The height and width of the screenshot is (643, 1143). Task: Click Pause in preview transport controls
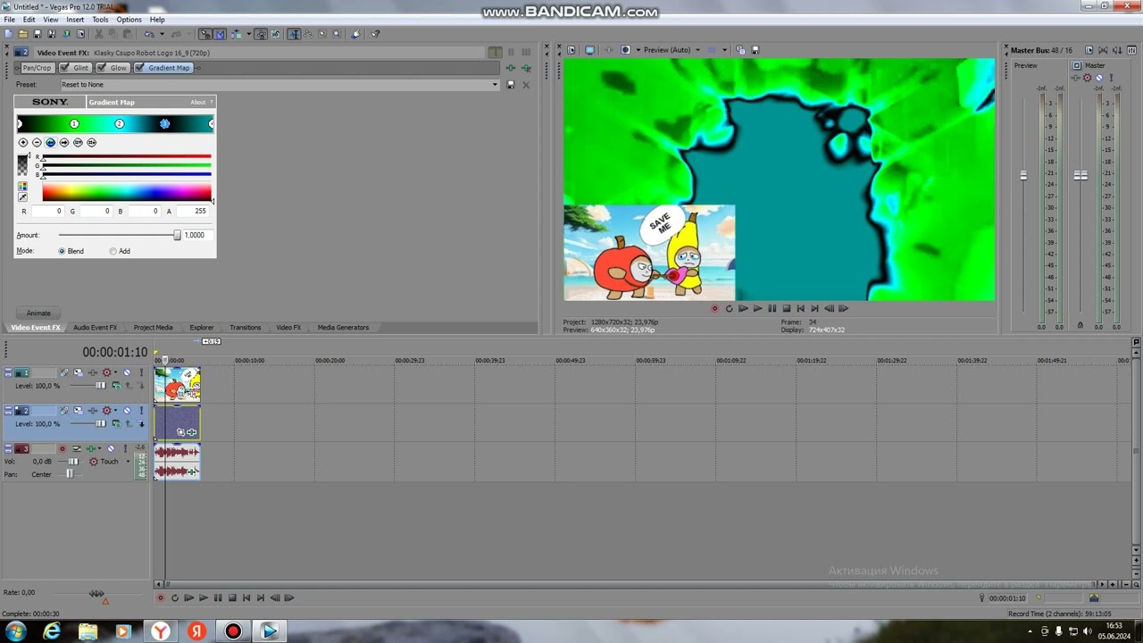pyautogui.click(x=772, y=309)
